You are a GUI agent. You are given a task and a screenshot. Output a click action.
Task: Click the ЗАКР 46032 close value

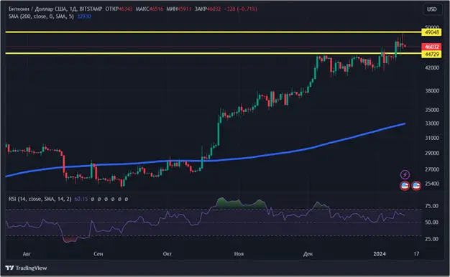208,9
